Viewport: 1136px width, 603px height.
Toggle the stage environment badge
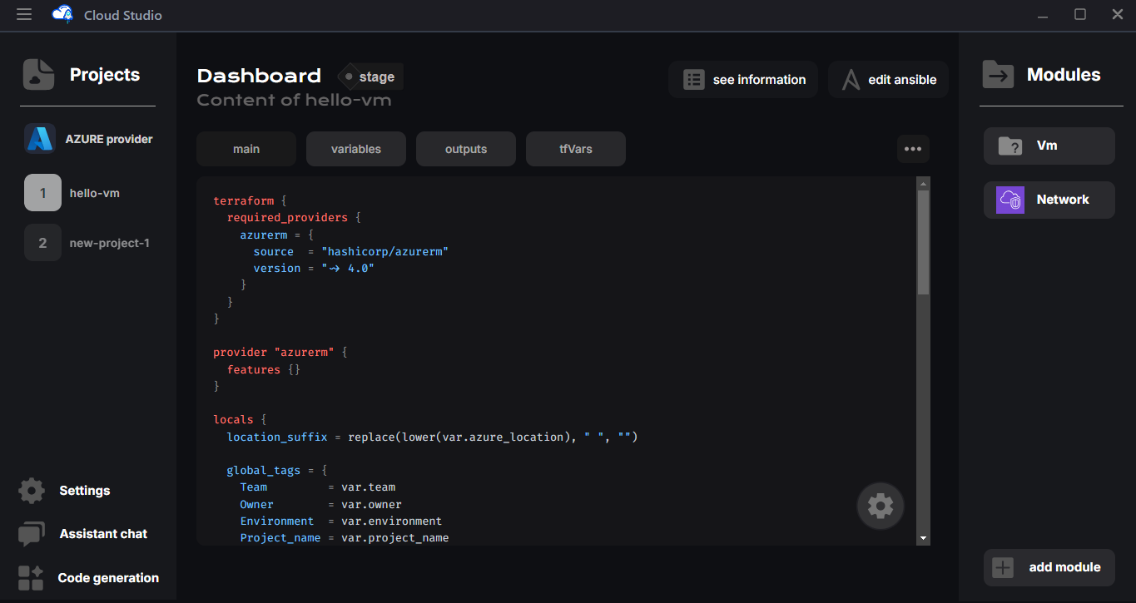(x=370, y=77)
